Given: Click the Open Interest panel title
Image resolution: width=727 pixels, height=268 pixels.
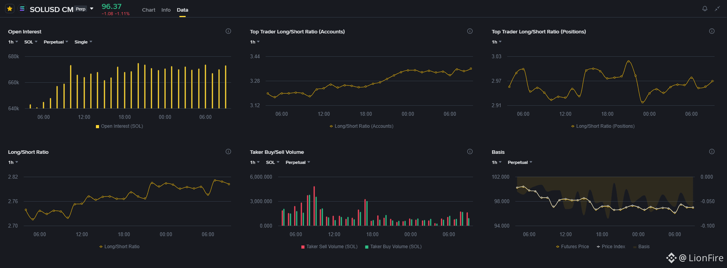Looking at the screenshot, I should click(25, 32).
